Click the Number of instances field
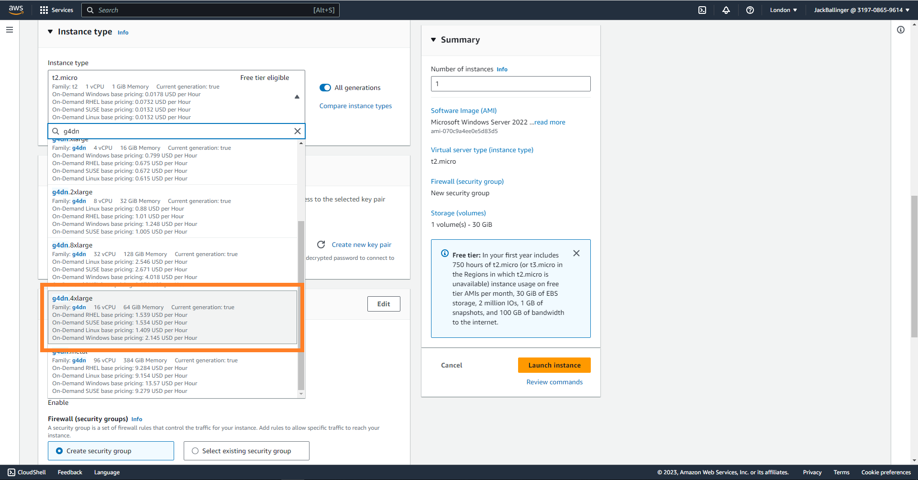Viewport: 918px width, 480px height. pyautogui.click(x=510, y=84)
